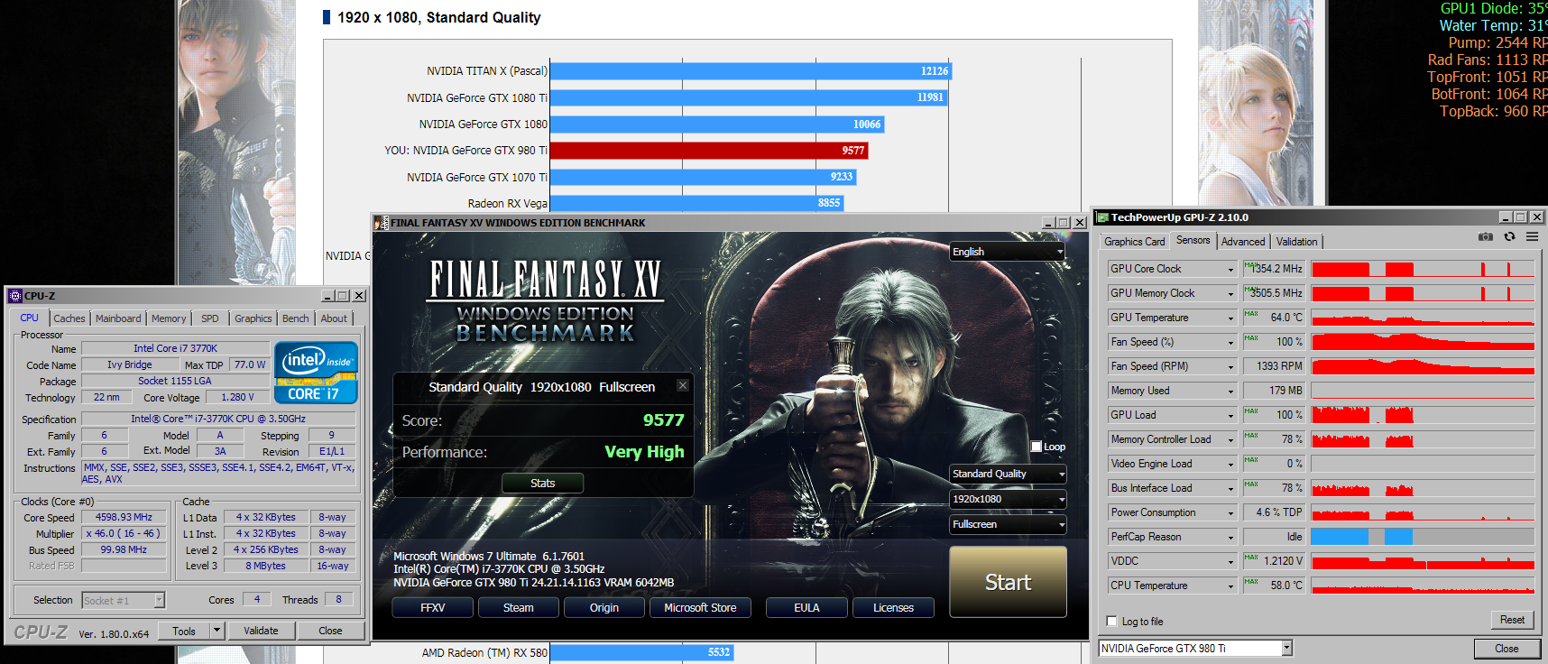Open CPU-Z Tools dropdown arrow
The image size is (1548, 664).
[217, 631]
